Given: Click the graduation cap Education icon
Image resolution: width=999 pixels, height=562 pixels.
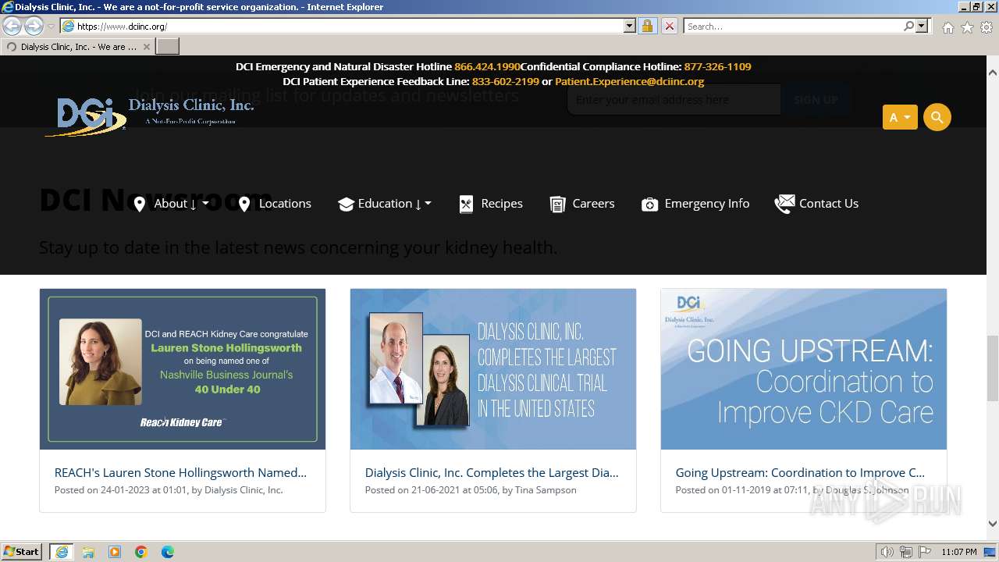Looking at the screenshot, I should pos(346,205).
